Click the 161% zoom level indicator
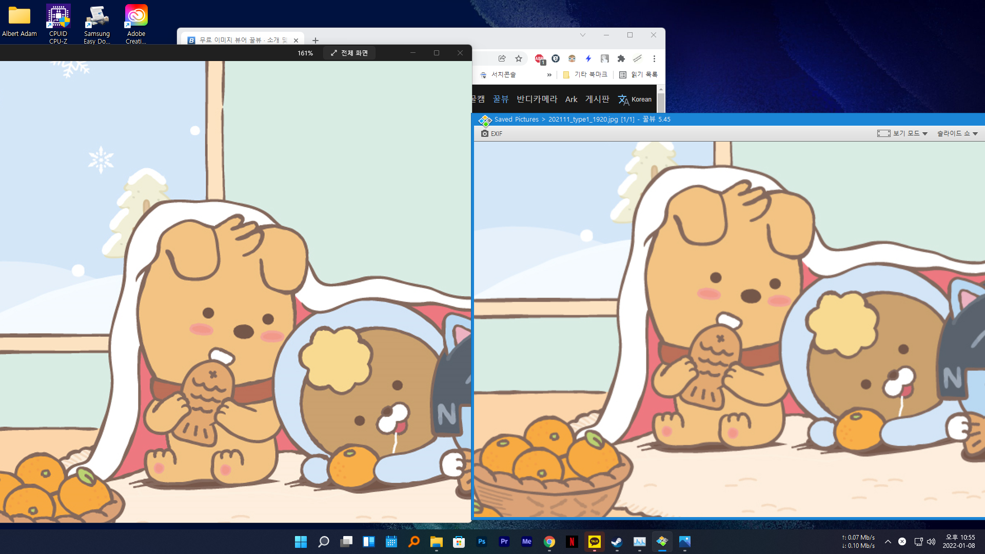Screen dimensions: 985x554 (x=305, y=53)
